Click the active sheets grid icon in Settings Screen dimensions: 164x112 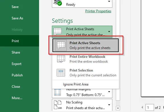pos(58,31)
